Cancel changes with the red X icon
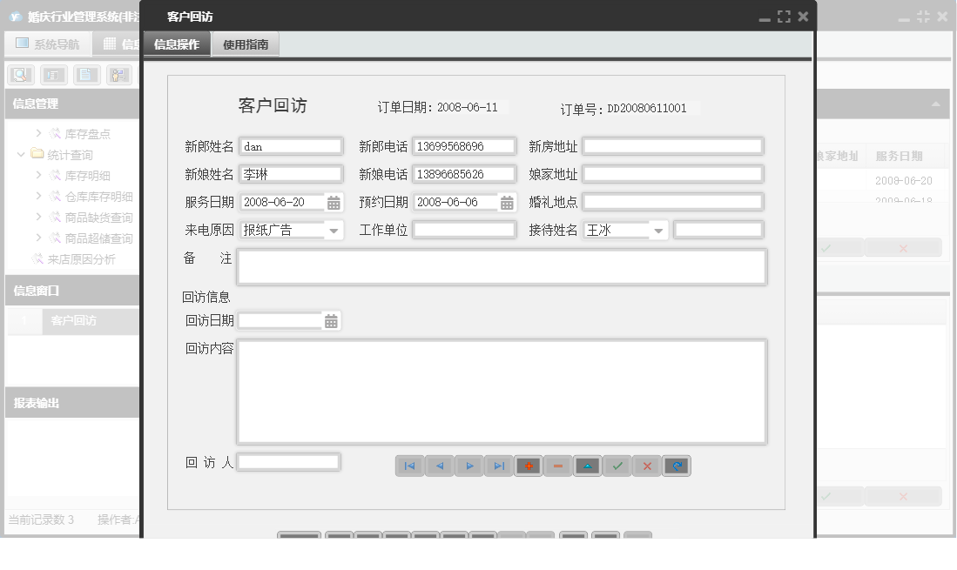 tap(646, 466)
